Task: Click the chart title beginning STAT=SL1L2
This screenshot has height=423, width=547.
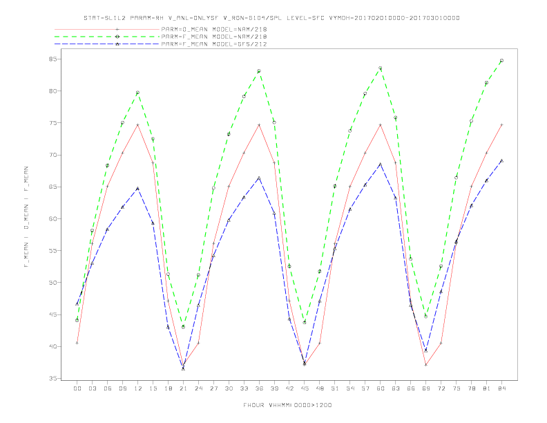Action: [x=271, y=18]
